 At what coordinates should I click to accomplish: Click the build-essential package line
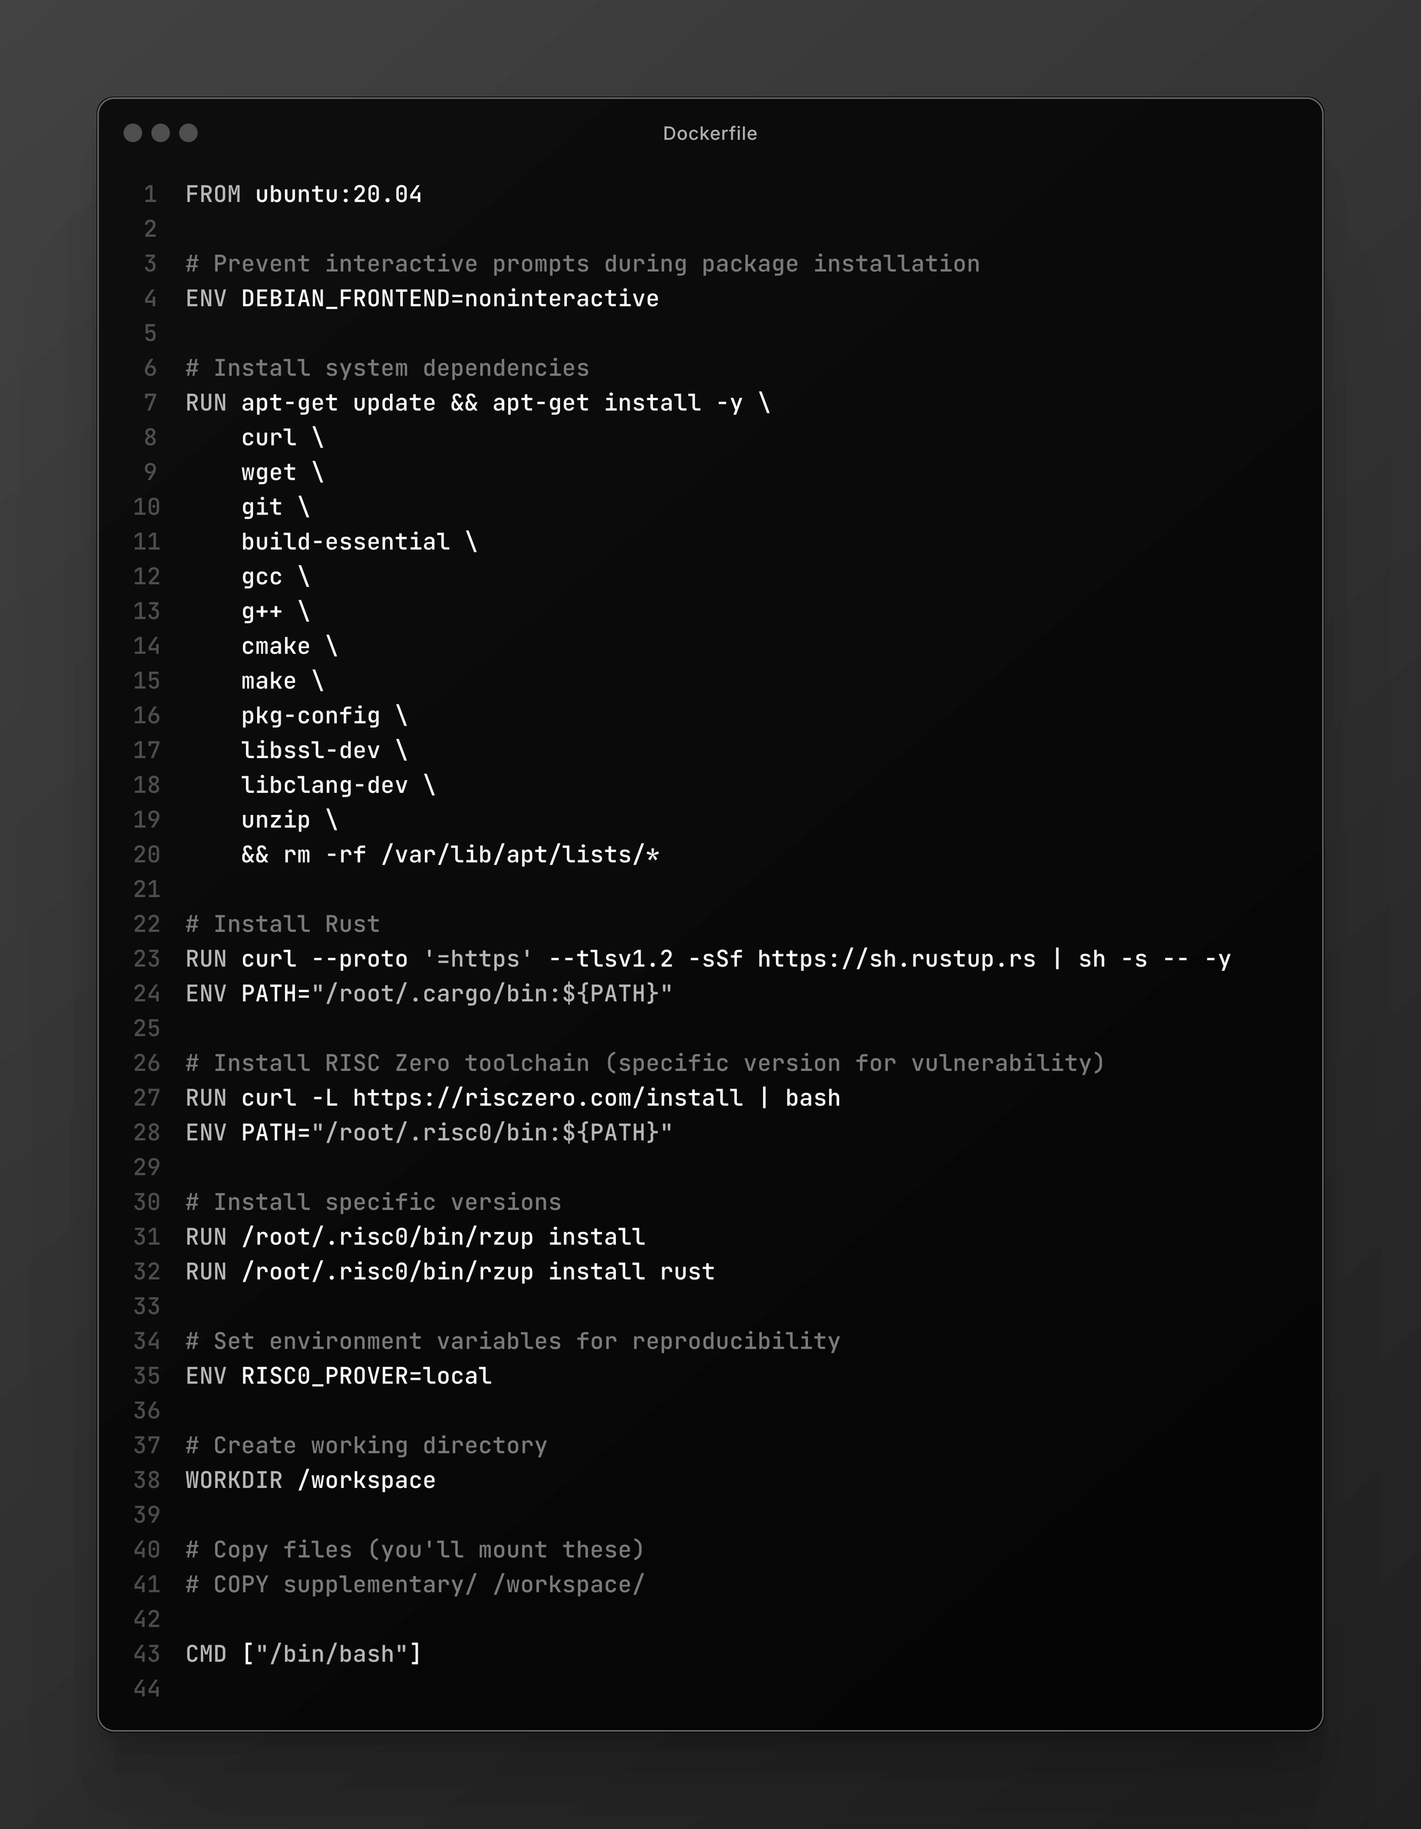click(x=345, y=542)
